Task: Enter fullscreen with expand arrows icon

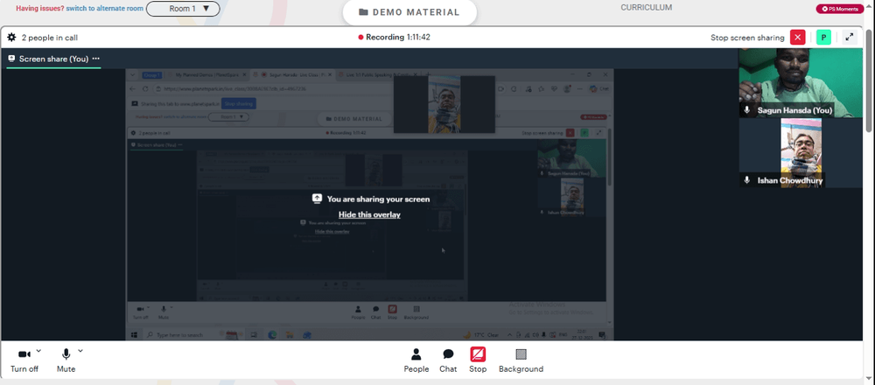Action: tap(850, 38)
